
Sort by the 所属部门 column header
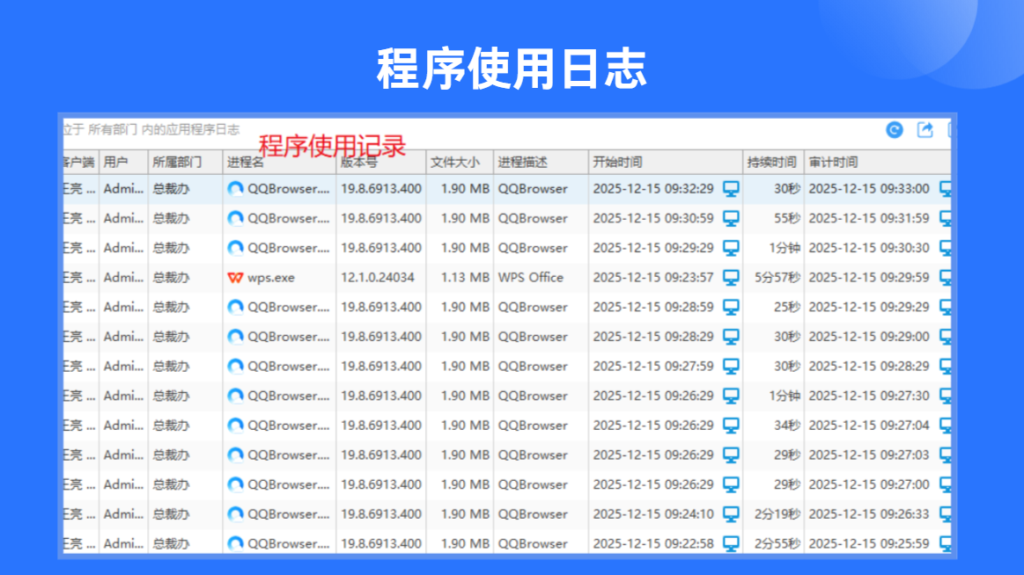186,163
